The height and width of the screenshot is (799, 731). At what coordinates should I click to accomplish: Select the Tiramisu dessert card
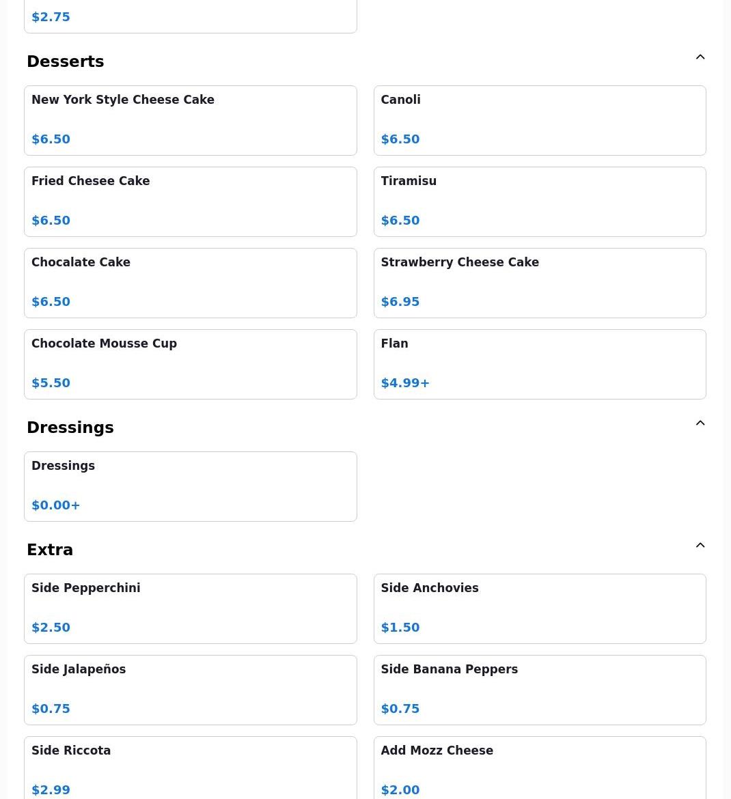pyautogui.click(x=540, y=201)
